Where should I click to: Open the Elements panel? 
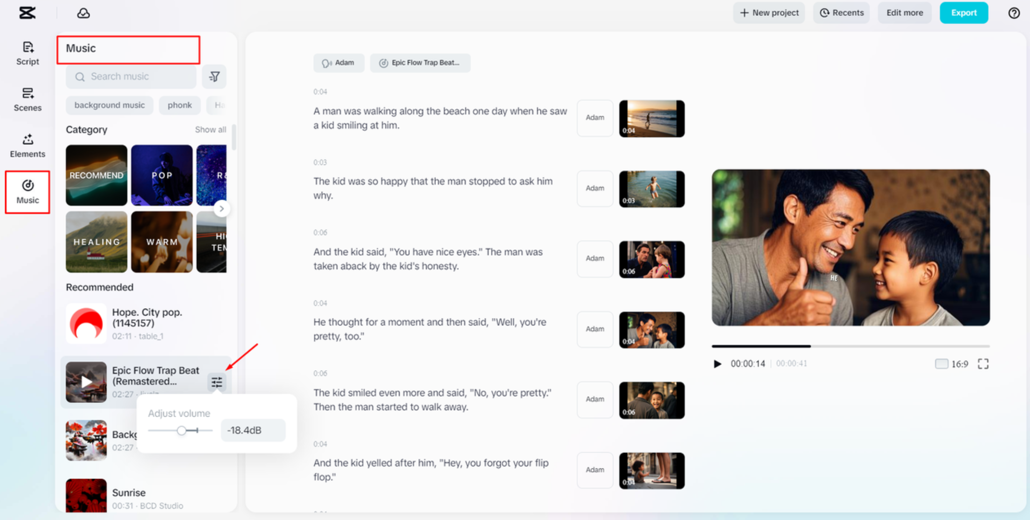tap(28, 145)
